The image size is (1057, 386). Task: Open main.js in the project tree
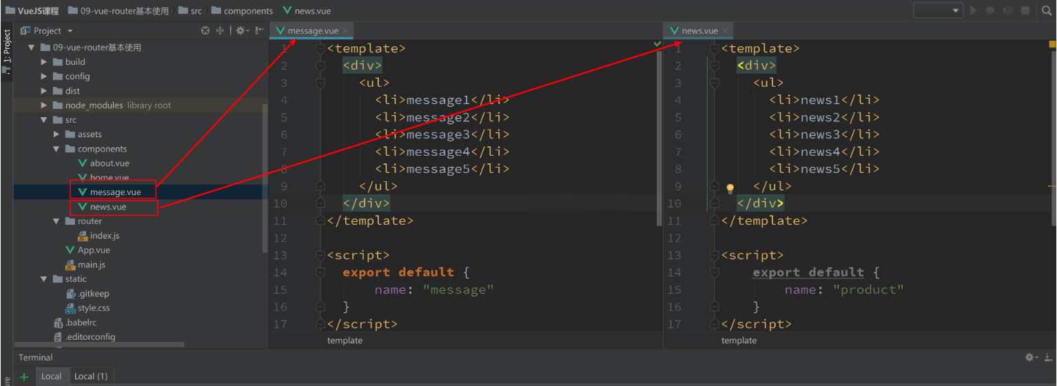click(x=85, y=265)
